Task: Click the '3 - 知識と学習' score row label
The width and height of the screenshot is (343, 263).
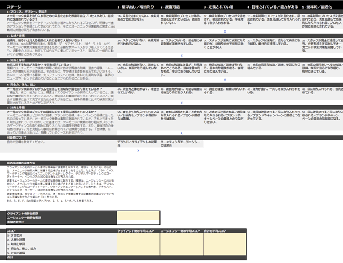Action: click(16, 244)
